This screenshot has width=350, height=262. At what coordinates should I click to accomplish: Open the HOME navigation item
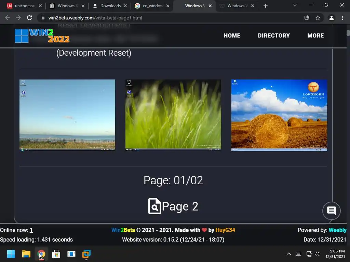[232, 35]
